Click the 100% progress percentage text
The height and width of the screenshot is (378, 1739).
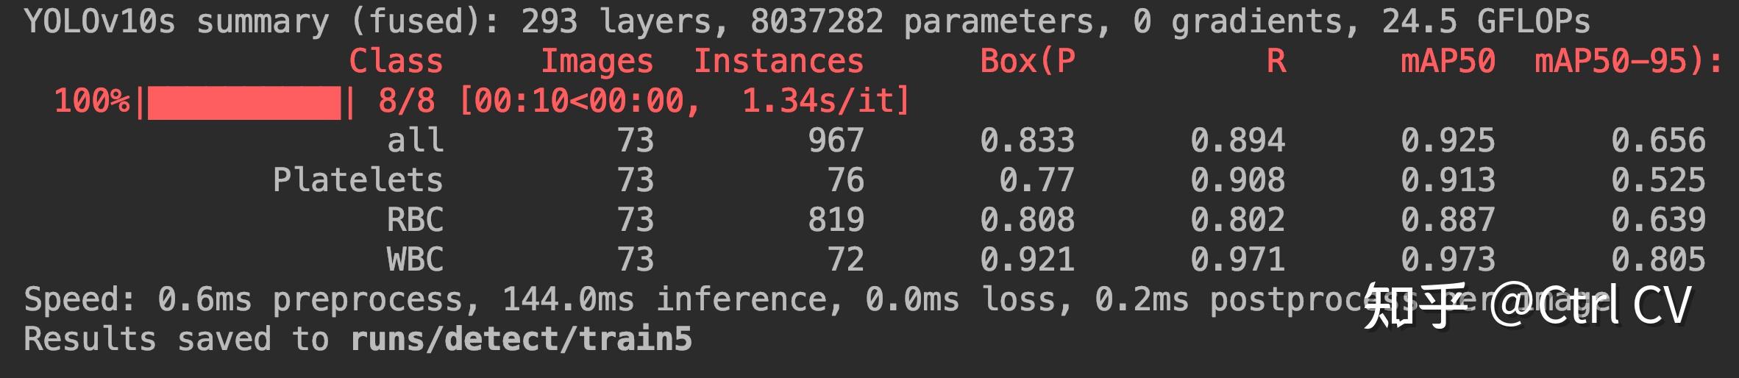click(92, 101)
